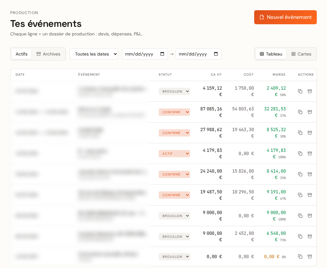Open the end date calendar picker icon
This screenshot has width=327, height=268.
[216, 54]
